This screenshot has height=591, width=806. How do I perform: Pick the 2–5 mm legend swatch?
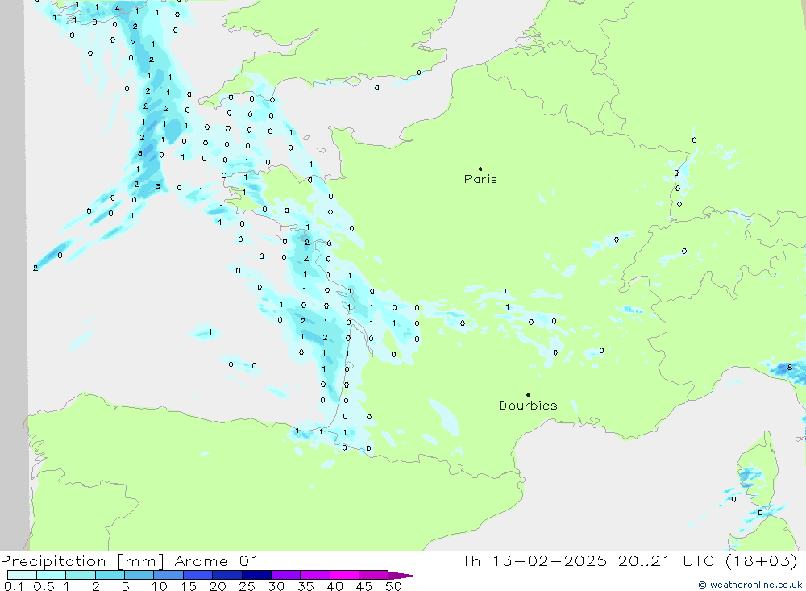pos(110,575)
